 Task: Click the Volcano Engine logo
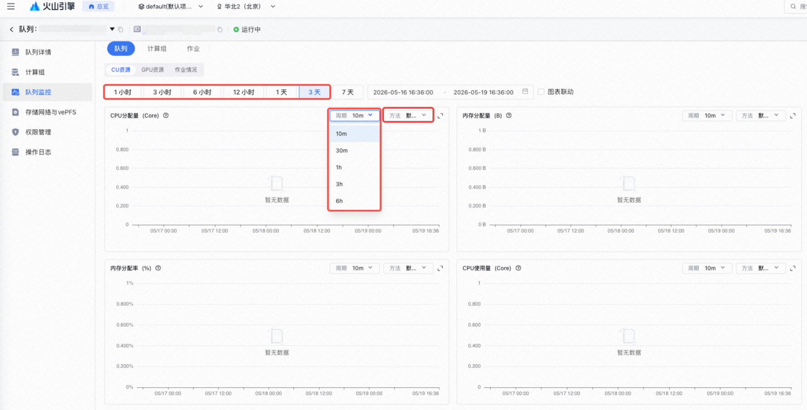point(52,6)
